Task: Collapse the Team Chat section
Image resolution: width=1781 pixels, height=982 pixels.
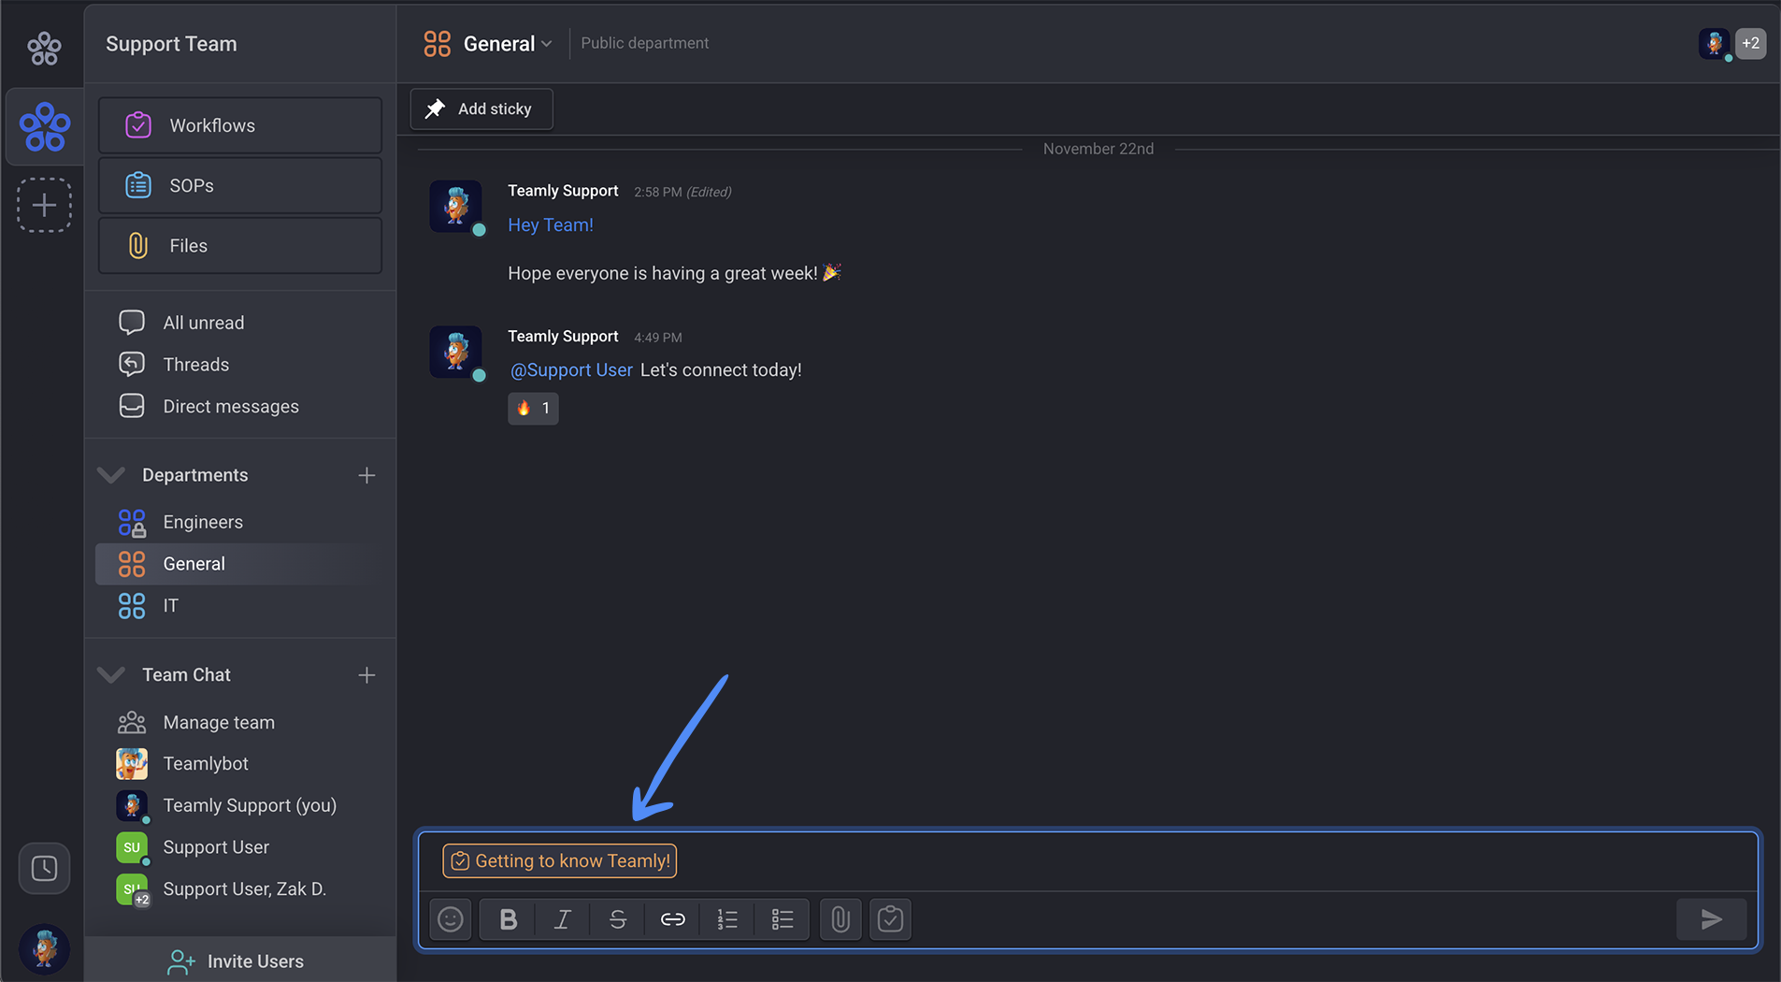Action: (x=111, y=675)
